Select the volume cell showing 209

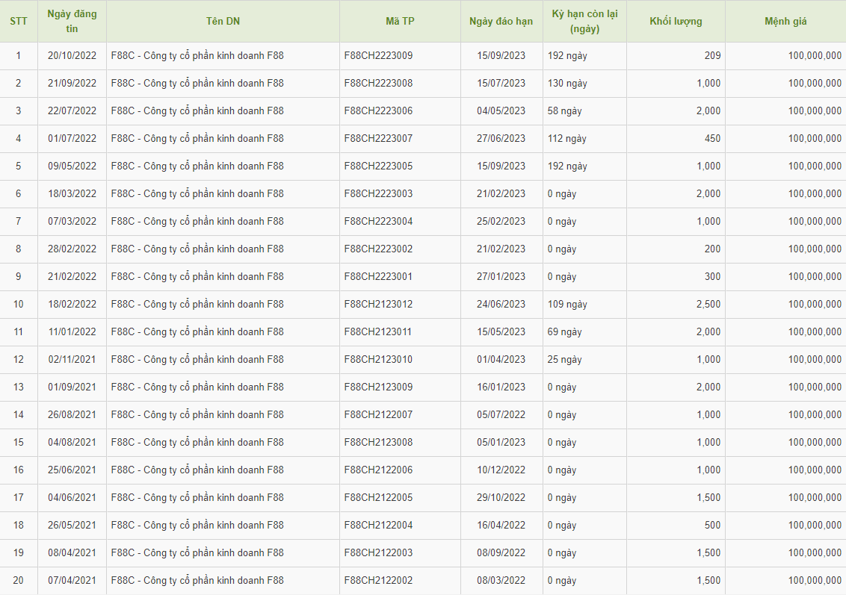[x=711, y=55]
